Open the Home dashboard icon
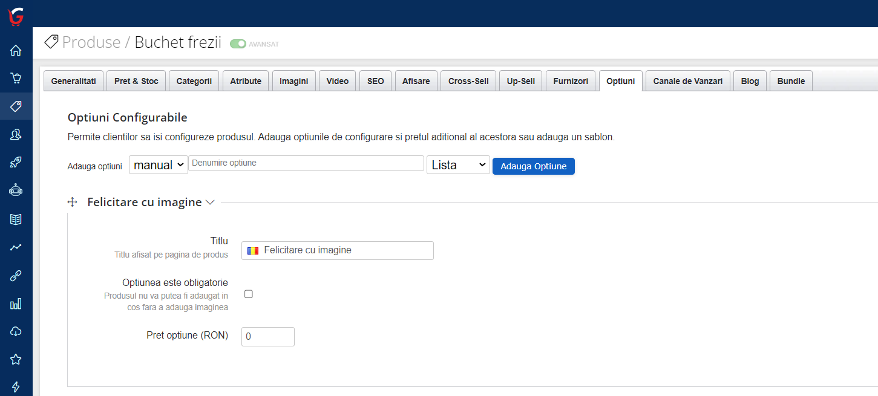 [x=16, y=51]
